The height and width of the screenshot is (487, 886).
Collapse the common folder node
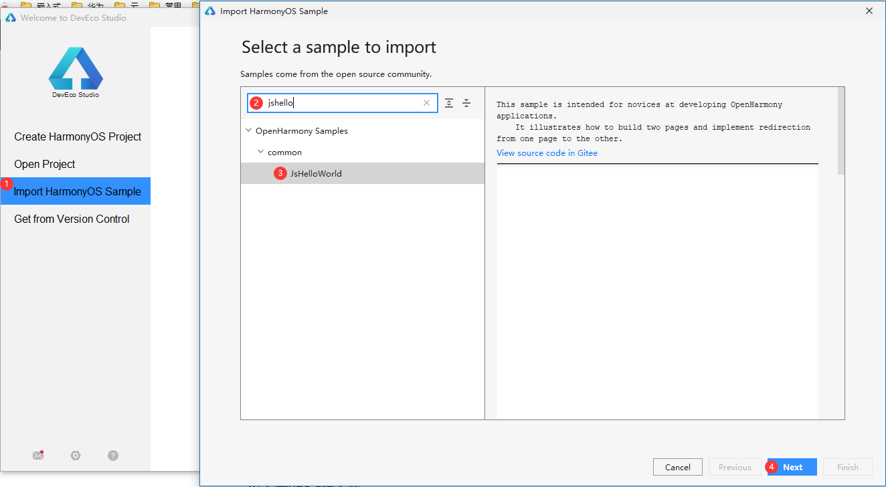(261, 152)
